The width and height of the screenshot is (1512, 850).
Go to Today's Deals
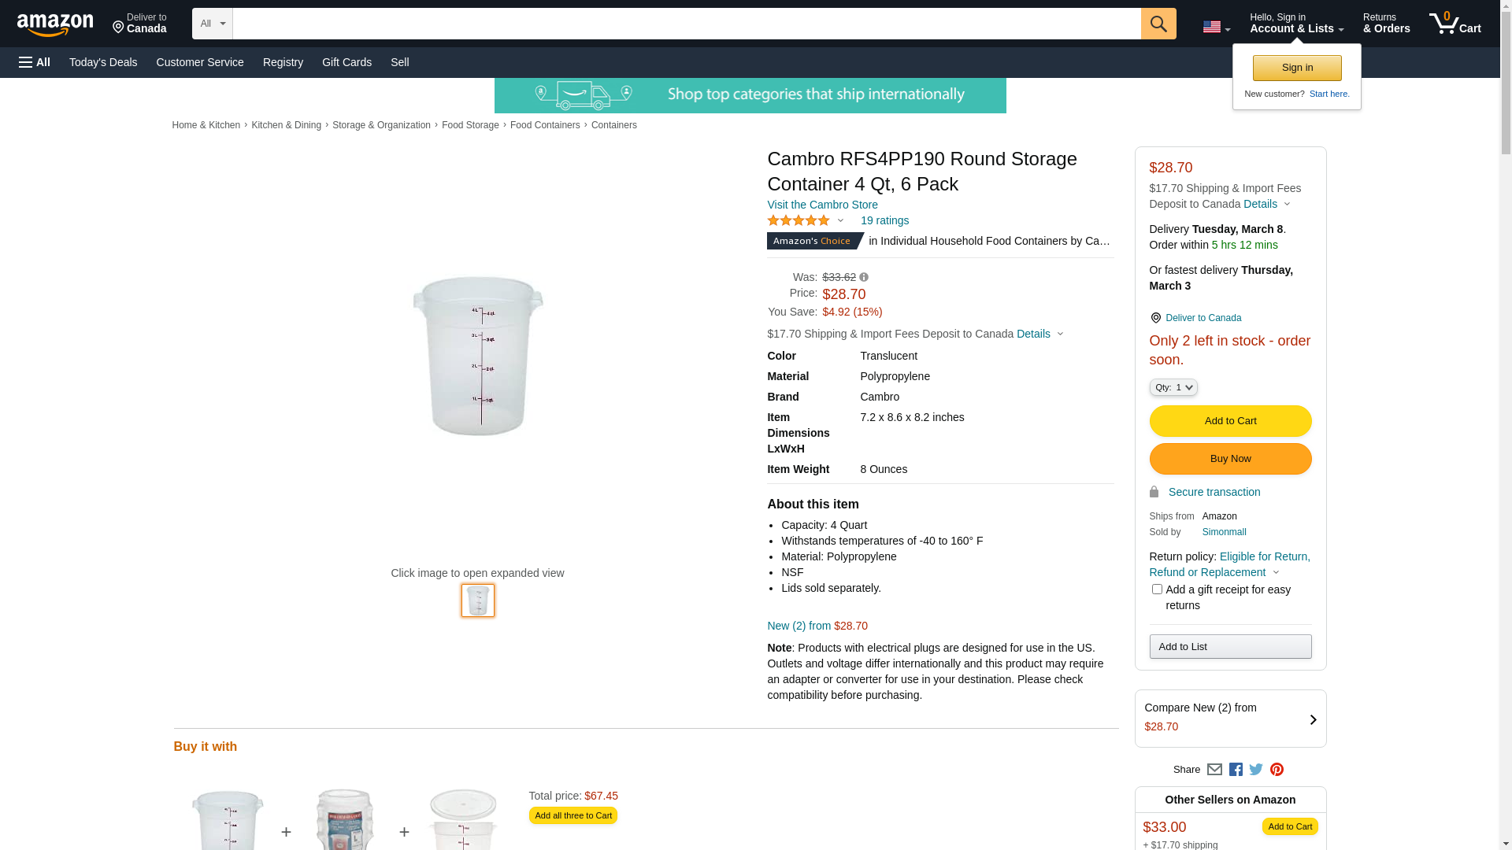103,62
